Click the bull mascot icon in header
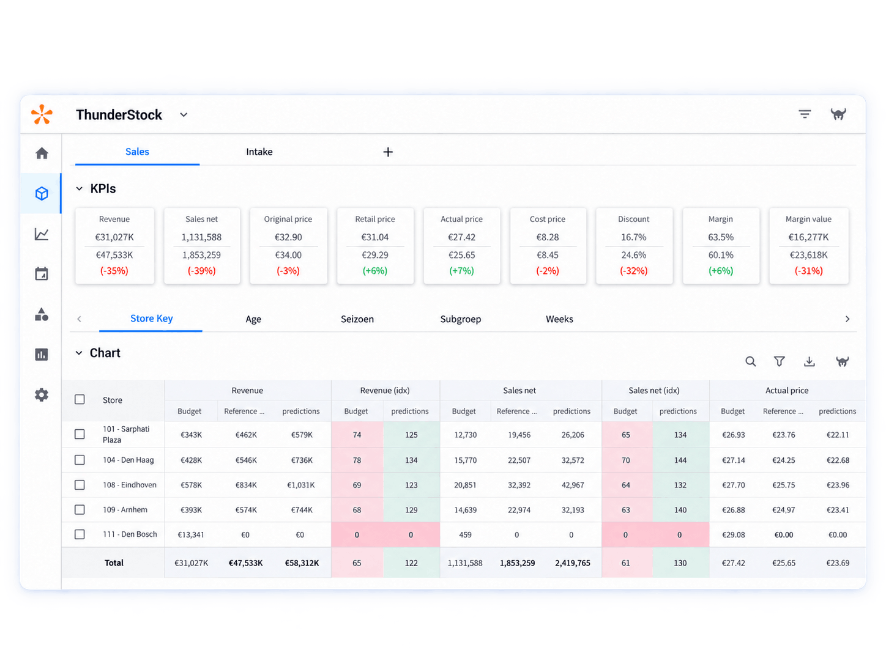The width and height of the screenshot is (886, 664). coord(838,114)
